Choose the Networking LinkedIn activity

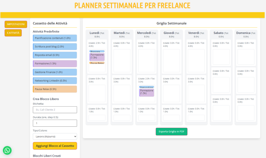55,81
